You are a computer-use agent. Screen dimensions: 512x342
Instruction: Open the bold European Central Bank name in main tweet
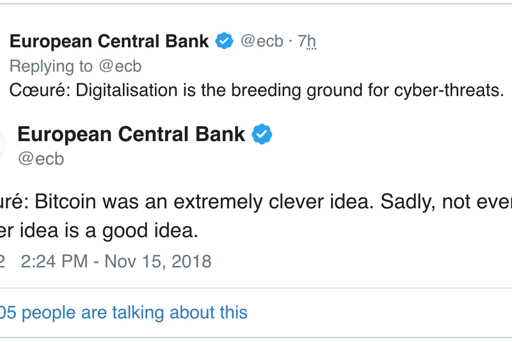(x=131, y=134)
